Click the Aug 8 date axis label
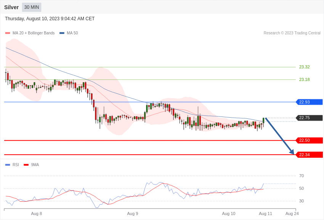 pyautogui.click(x=36, y=214)
